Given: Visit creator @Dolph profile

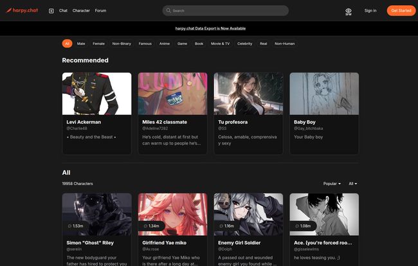Looking at the screenshot, I should point(225,249).
